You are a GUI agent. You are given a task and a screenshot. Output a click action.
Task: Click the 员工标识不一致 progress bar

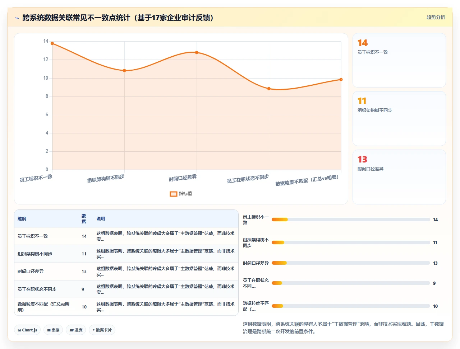[x=351, y=220]
